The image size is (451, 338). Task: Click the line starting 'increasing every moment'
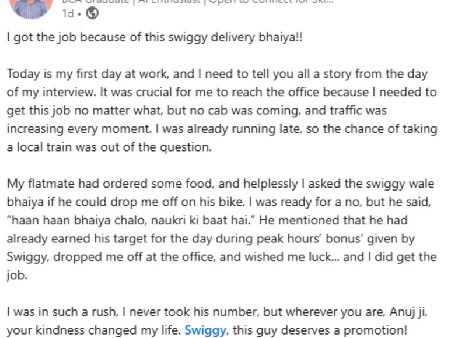[x=222, y=129]
